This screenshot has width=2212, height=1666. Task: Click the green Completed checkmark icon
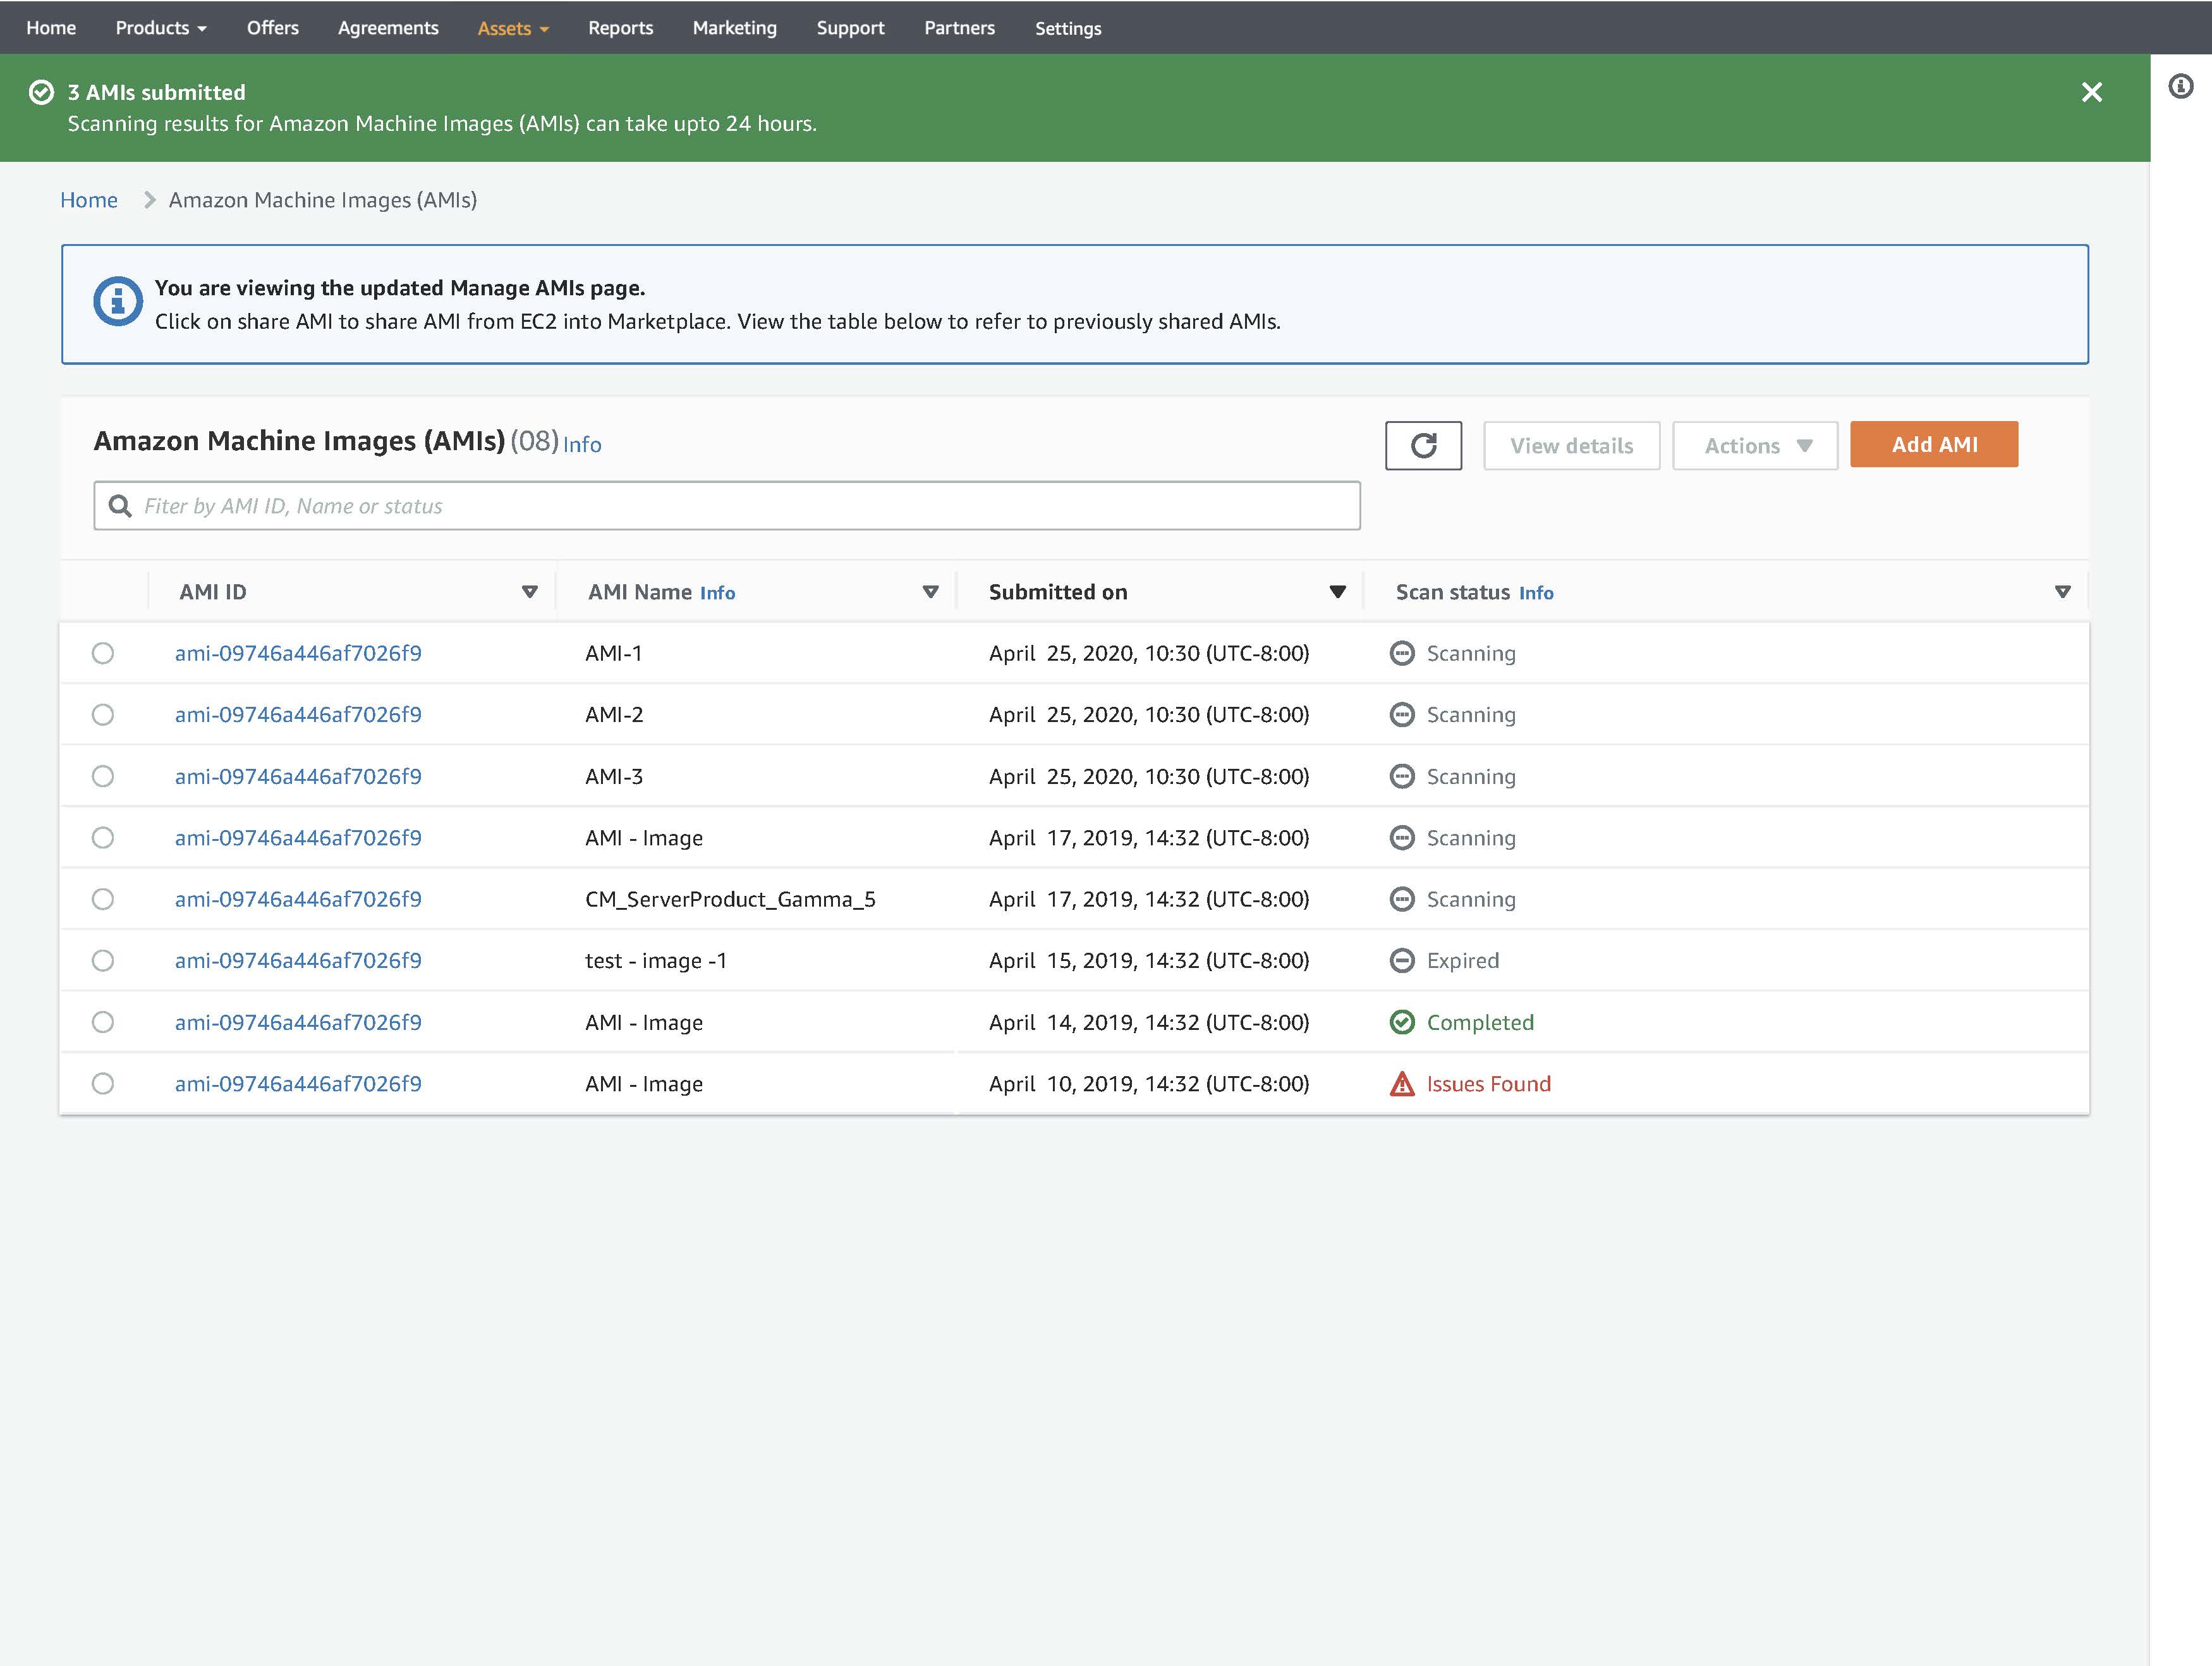[1402, 1022]
